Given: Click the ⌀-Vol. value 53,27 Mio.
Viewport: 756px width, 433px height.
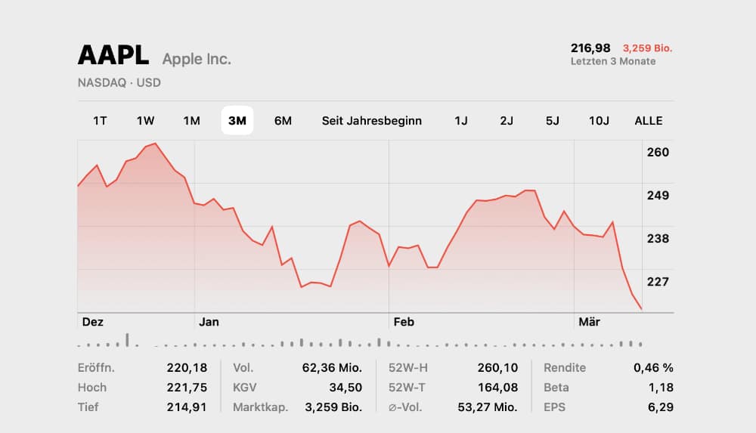Looking at the screenshot, I should (x=488, y=407).
